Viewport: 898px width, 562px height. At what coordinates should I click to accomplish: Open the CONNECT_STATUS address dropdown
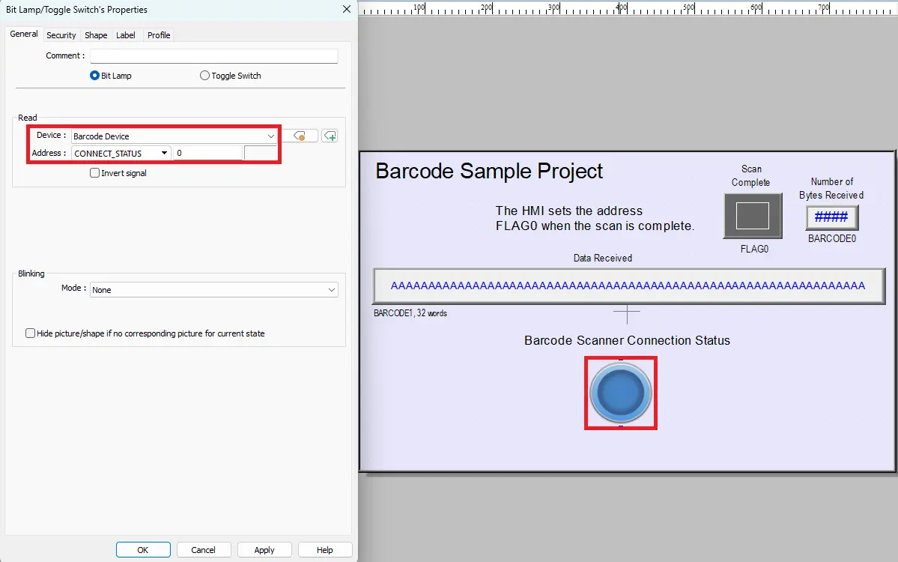[x=164, y=153]
